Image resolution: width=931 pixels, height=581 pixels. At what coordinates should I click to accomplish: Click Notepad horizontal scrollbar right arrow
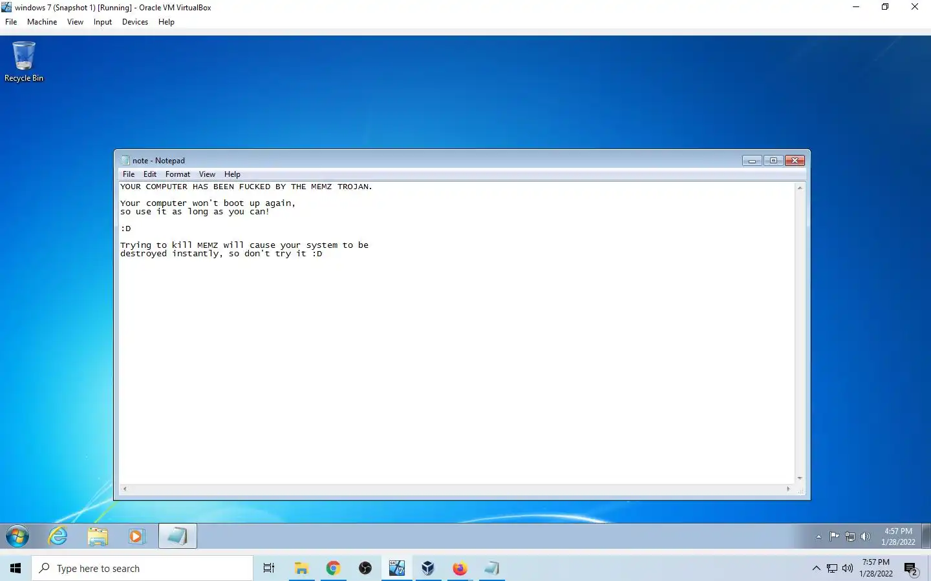point(788,489)
